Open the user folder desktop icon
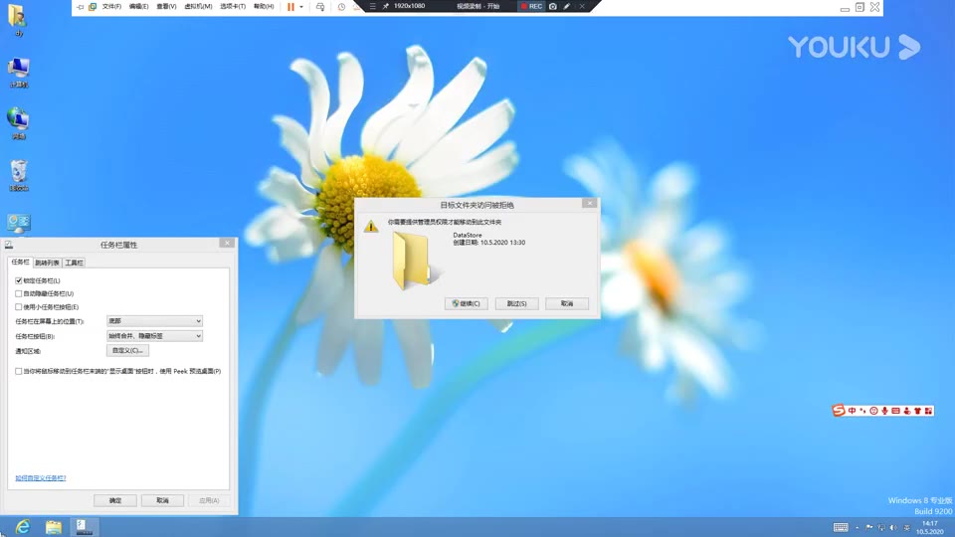Screen dimensions: 955x537 tap(18, 20)
